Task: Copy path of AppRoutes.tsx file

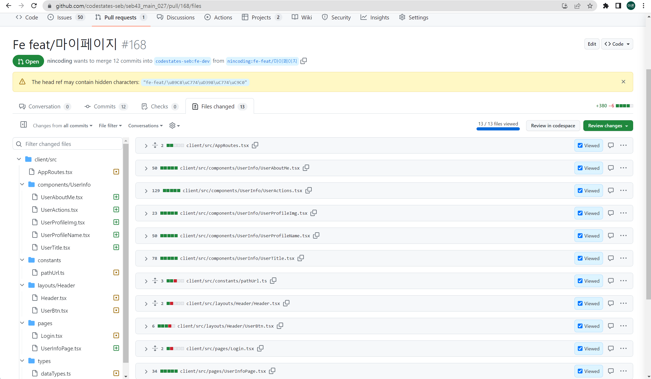Action: [255, 145]
